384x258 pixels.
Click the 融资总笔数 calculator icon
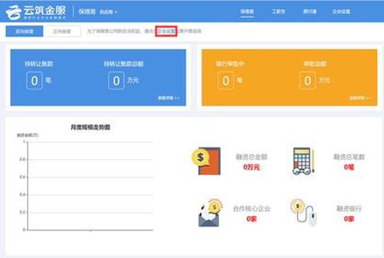[x=303, y=161]
